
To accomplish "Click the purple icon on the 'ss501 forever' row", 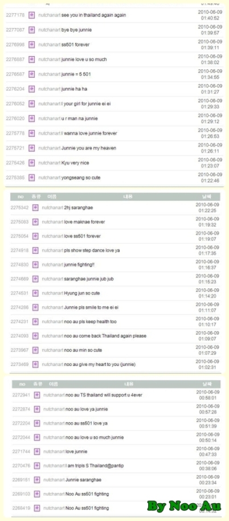I will [31, 45].
